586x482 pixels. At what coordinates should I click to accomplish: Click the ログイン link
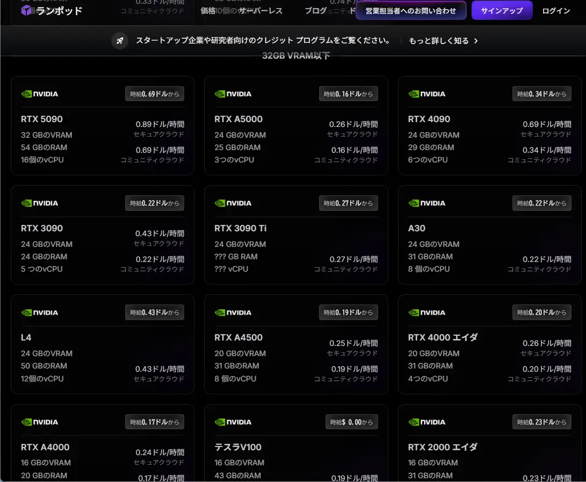tap(556, 10)
